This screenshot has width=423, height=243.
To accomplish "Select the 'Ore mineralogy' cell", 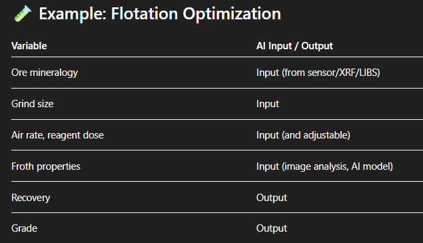I will pyautogui.click(x=45, y=73).
